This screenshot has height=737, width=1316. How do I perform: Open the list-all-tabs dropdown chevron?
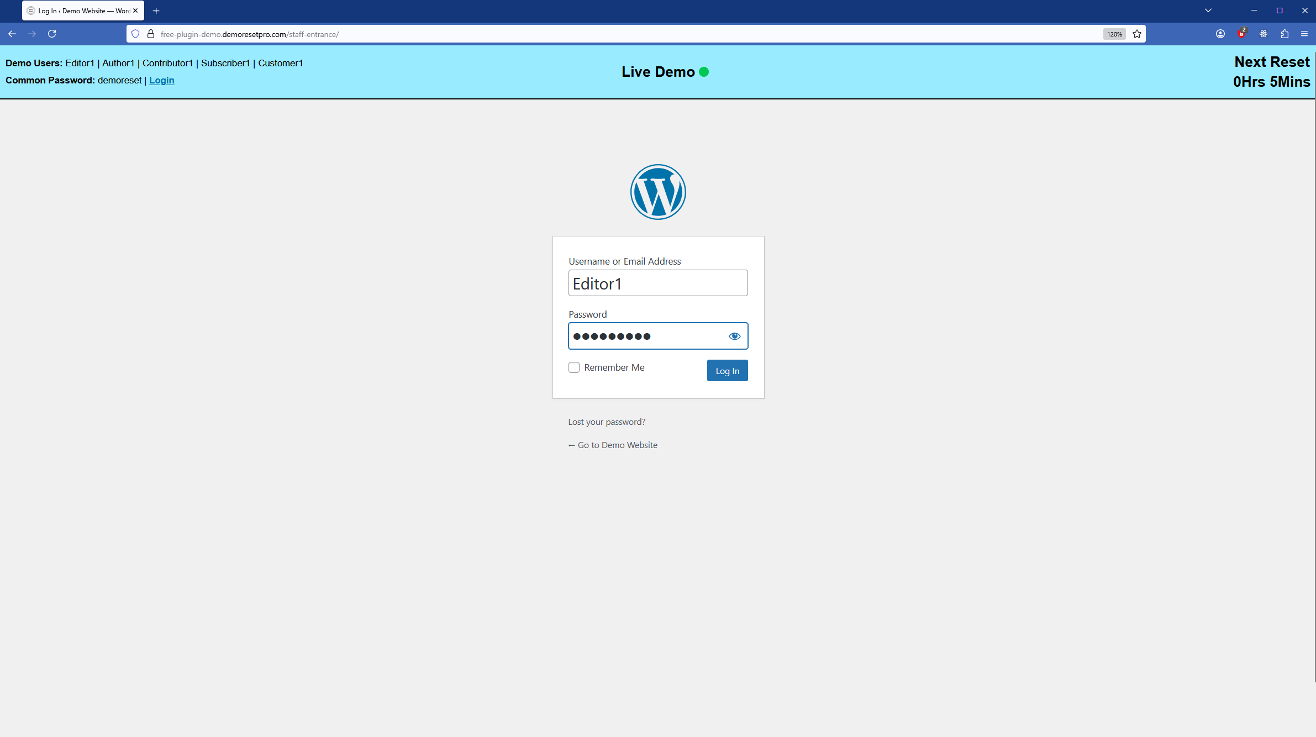[x=1208, y=10]
